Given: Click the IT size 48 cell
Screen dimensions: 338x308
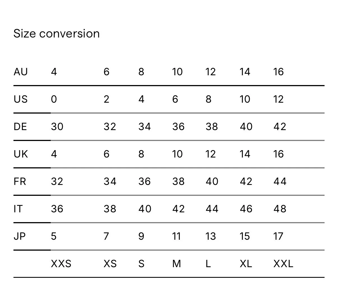Looking at the screenshot, I should (x=280, y=209).
